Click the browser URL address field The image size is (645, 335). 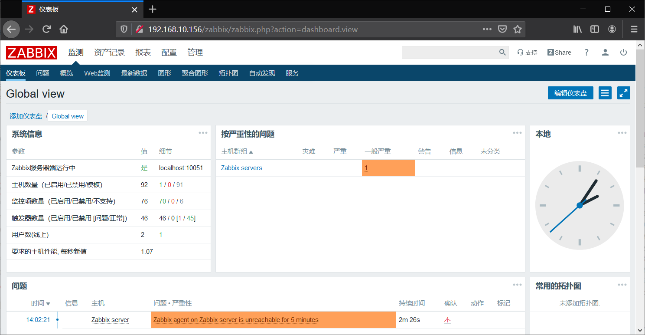coord(312,30)
